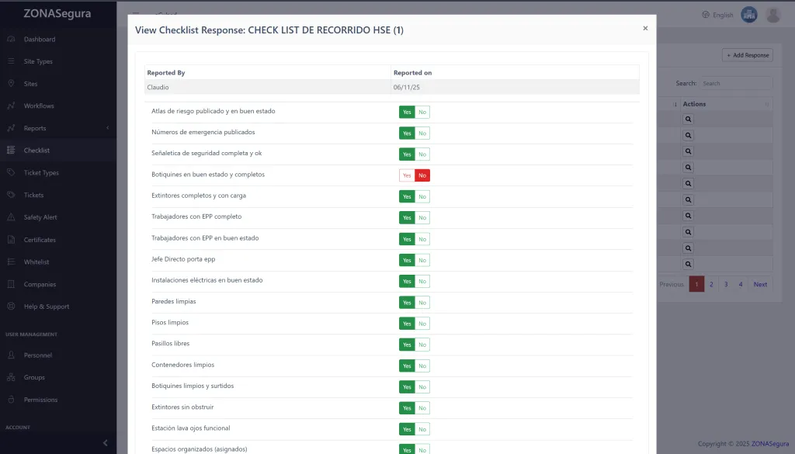Go to Personnel in User Management

tap(37, 355)
